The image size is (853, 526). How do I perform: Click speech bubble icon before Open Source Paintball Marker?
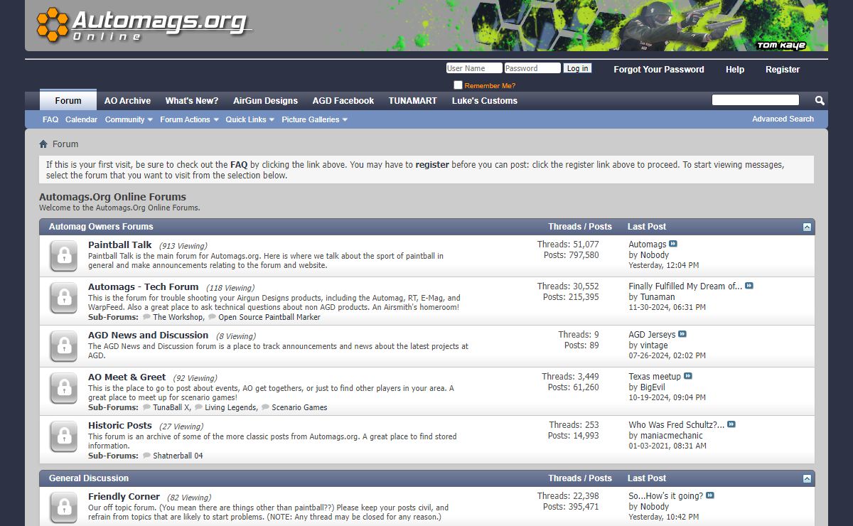pos(212,317)
